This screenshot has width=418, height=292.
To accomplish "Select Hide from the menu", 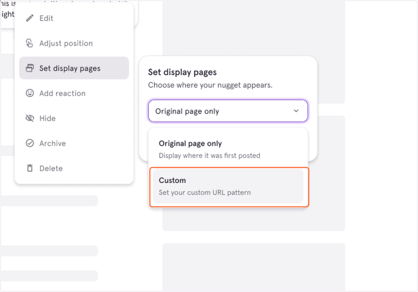I will [74, 118].
